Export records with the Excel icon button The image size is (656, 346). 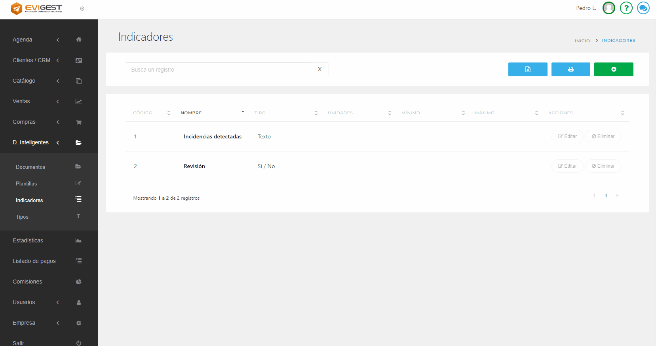(x=527, y=69)
